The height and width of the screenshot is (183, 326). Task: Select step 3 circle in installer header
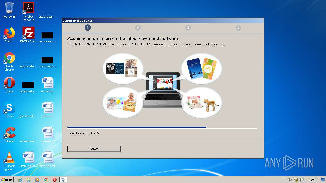pyautogui.click(x=188, y=28)
